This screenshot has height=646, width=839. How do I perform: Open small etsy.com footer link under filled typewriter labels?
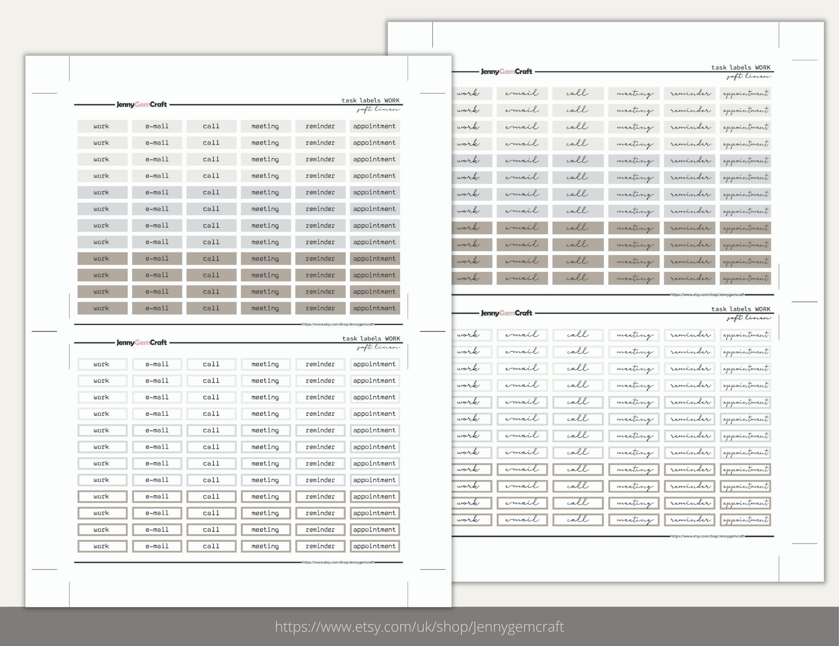pos(338,324)
